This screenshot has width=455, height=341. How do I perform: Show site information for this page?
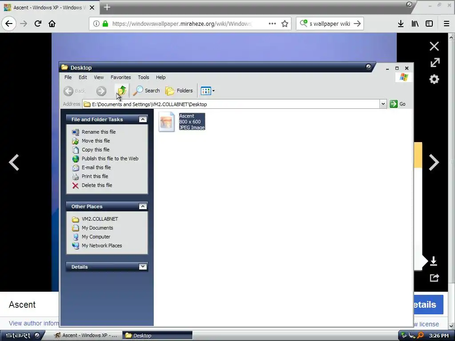coord(96,24)
